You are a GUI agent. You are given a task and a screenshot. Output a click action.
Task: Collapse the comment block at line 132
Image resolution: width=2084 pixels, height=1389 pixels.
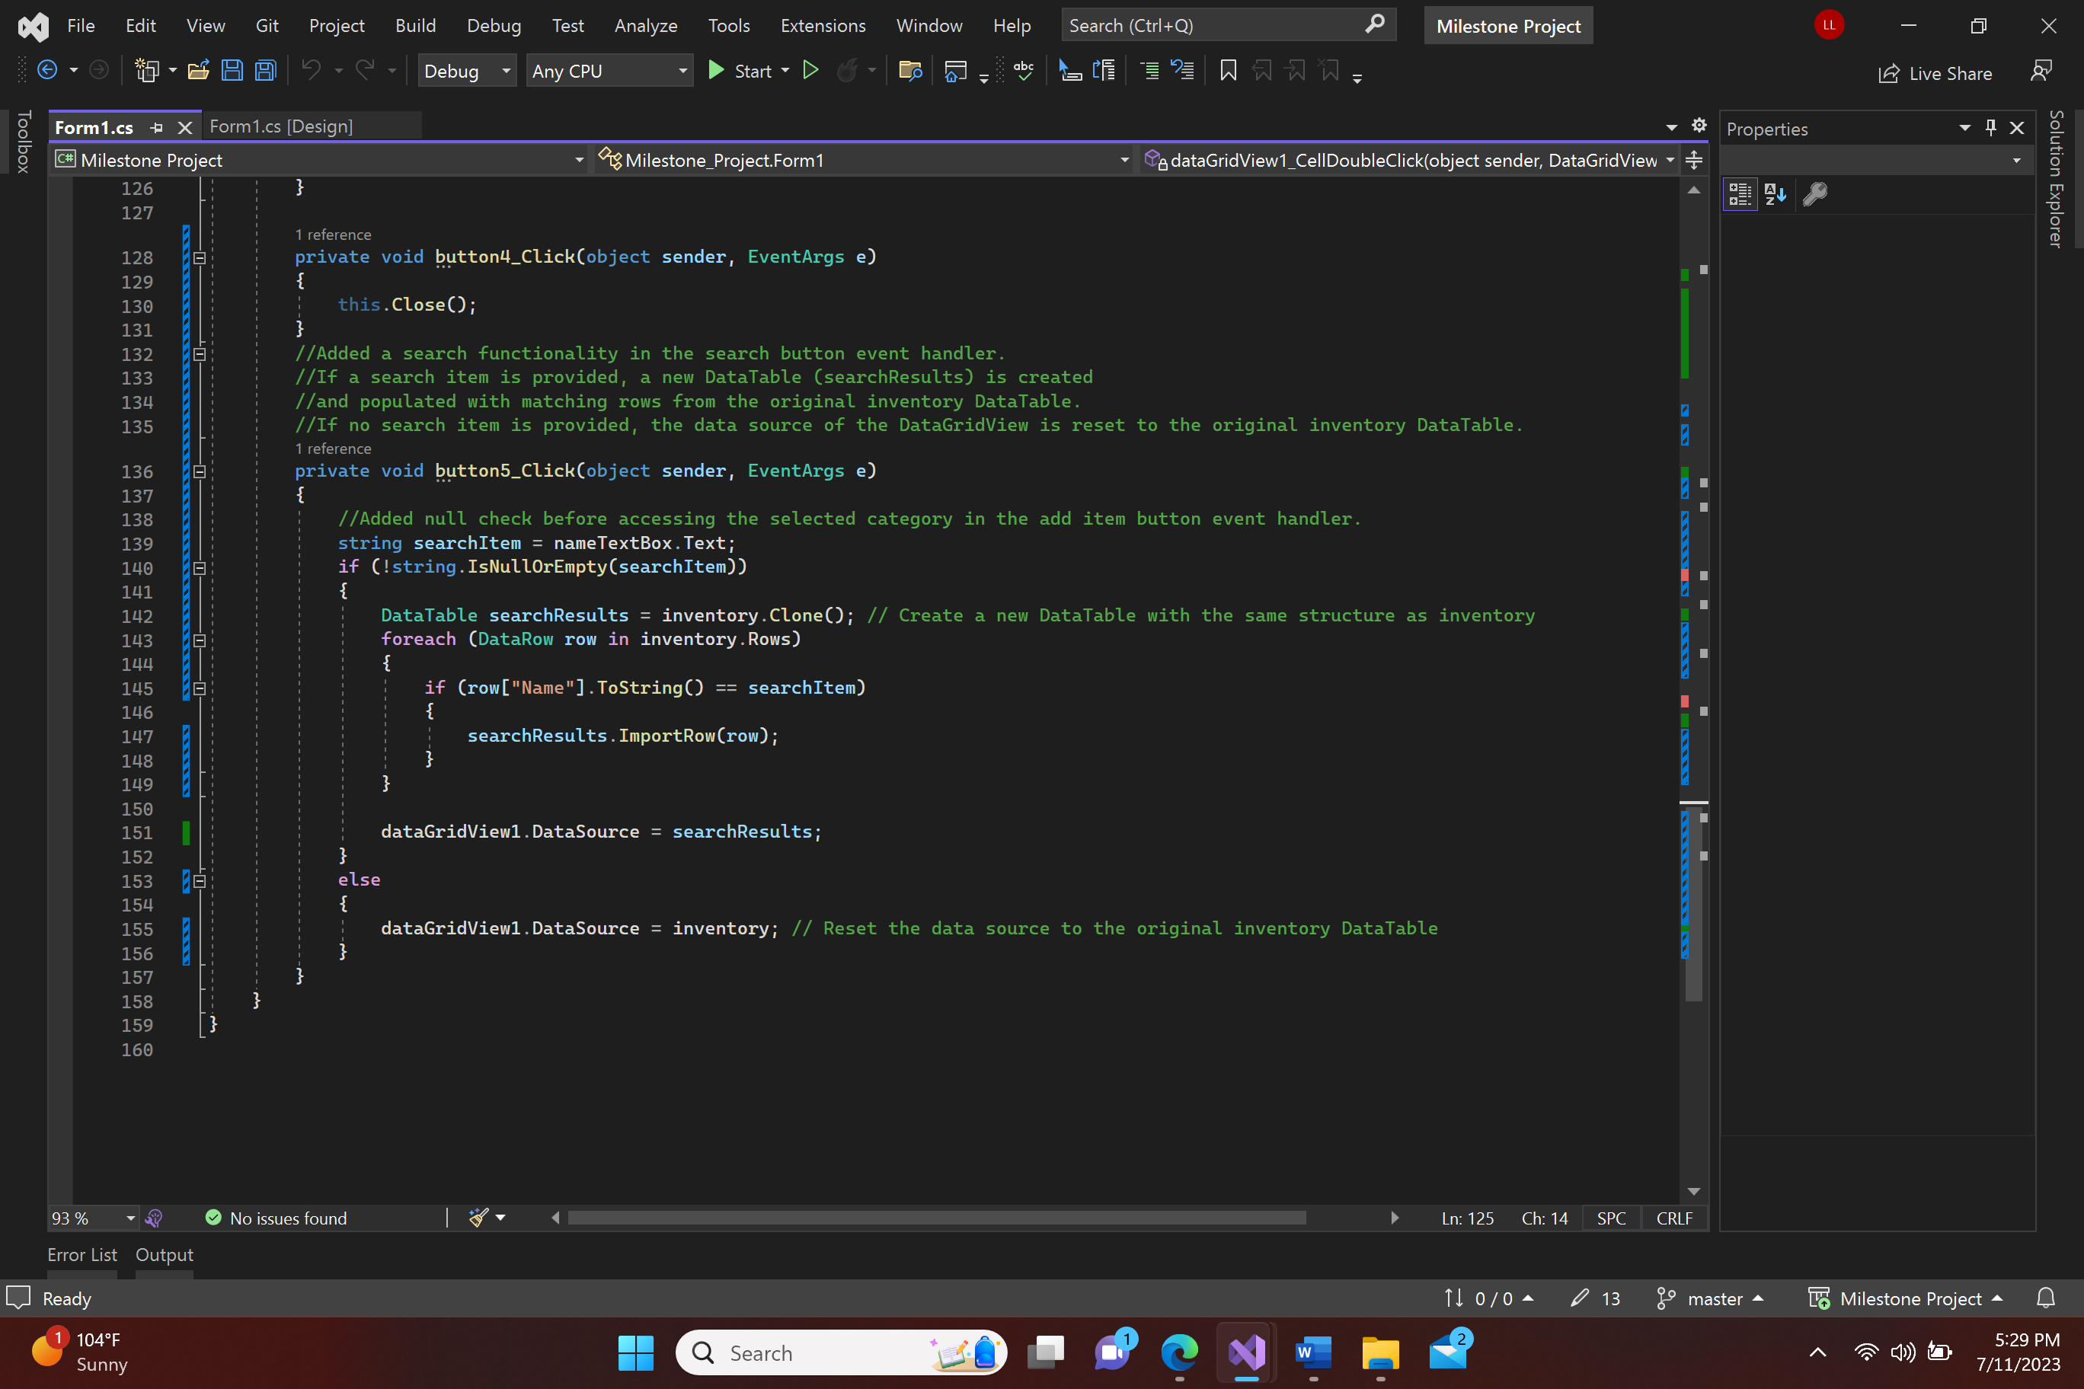200,354
